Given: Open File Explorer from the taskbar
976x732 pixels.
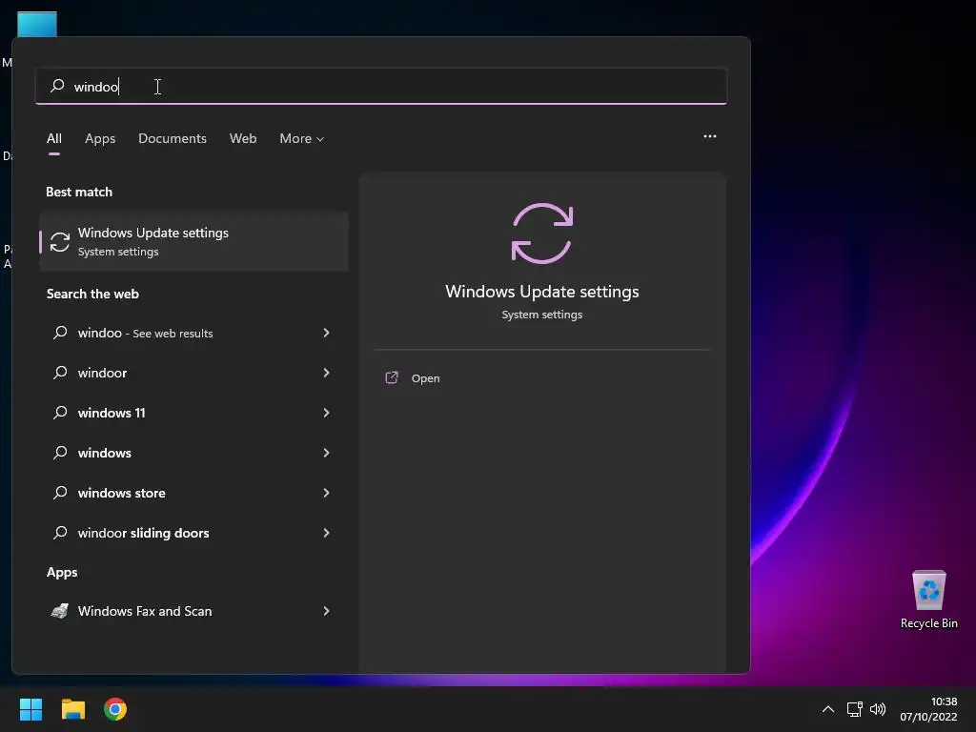Looking at the screenshot, I should pyautogui.click(x=72, y=709).
